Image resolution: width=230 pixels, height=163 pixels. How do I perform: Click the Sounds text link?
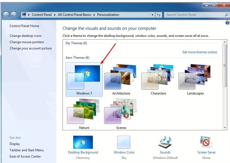pos(165,152)
